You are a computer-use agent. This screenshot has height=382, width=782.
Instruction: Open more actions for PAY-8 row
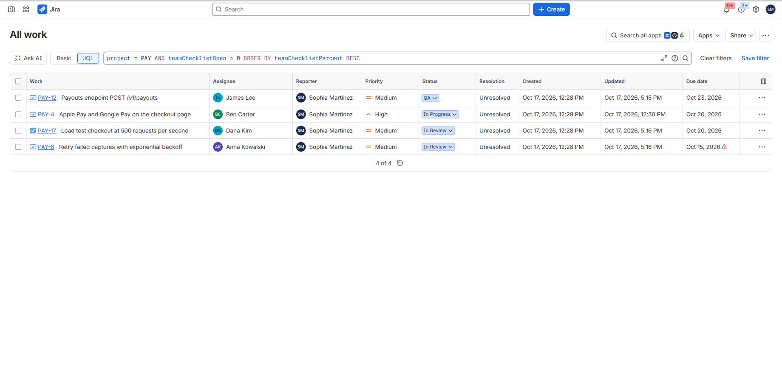tap(762, 147)
